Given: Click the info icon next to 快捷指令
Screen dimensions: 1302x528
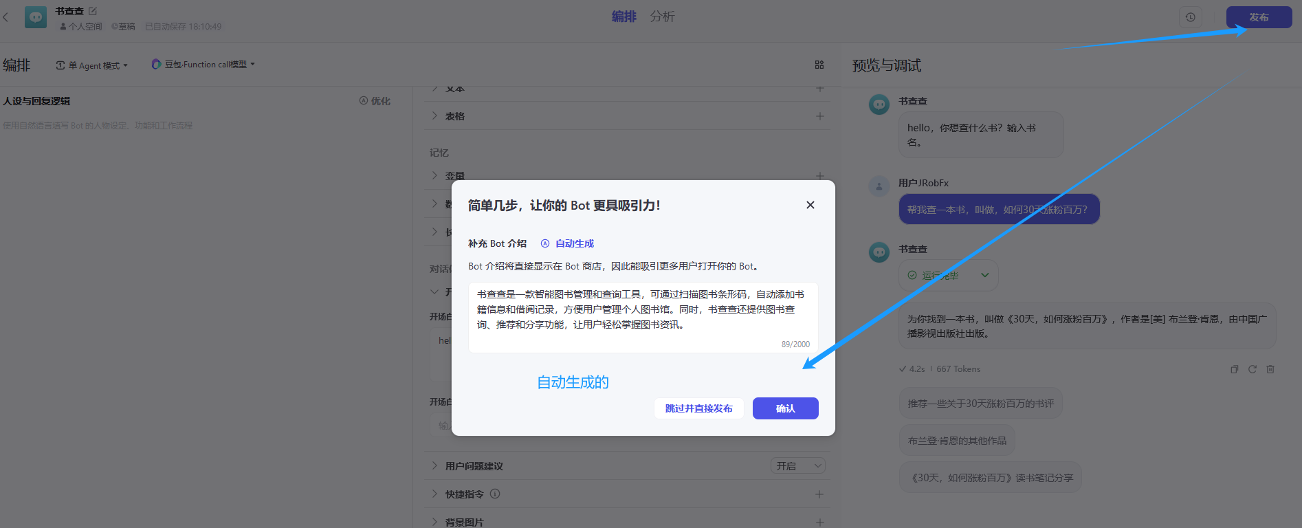Looking at the screenshot, I should pos(495,494).
